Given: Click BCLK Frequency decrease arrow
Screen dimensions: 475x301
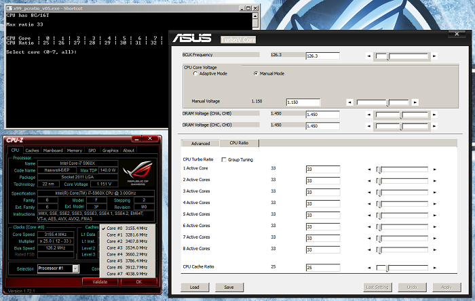Looking at the screenshot, I should (x=369, y=56).
